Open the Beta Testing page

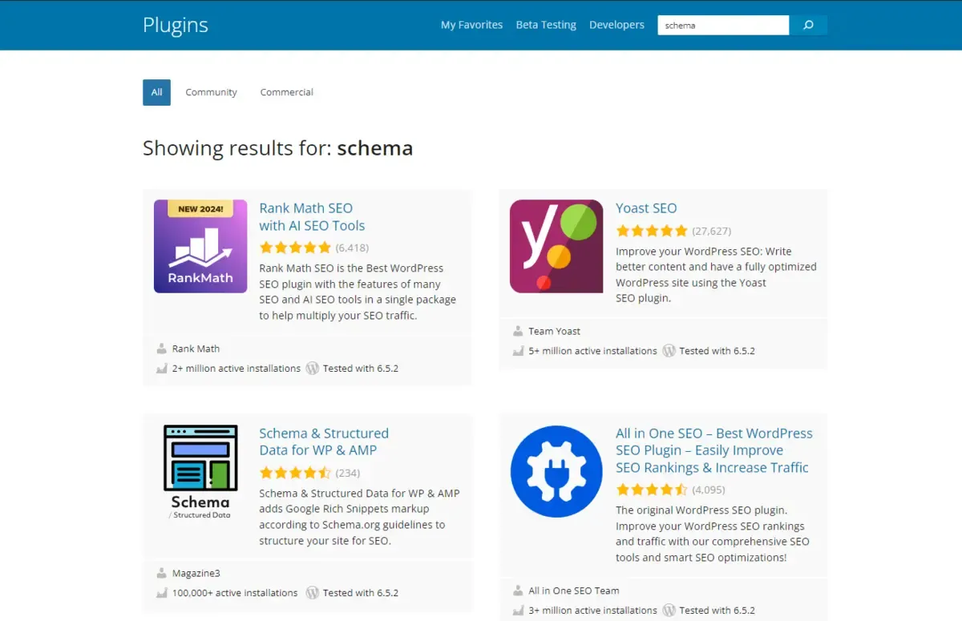[x=546, y=25]
